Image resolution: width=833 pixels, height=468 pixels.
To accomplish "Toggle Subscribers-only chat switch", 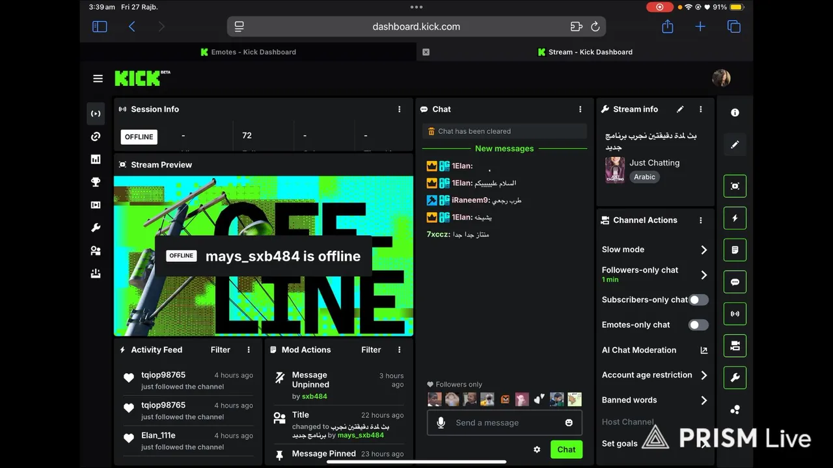I will click(698, 300).
